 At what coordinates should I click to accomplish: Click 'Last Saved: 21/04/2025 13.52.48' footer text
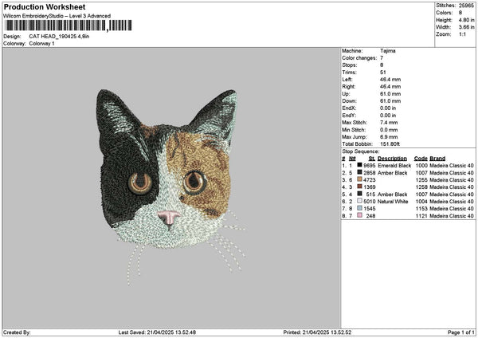point(157,332)
